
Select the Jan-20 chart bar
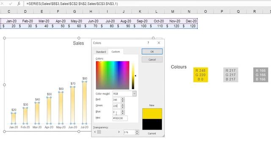coord(14,118)
